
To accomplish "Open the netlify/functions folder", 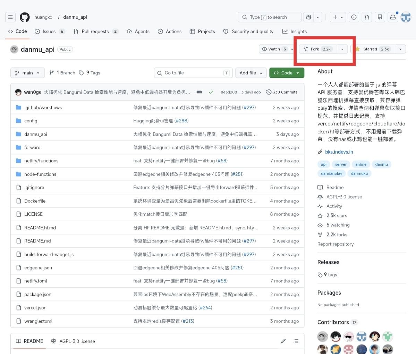I will 41,160.
